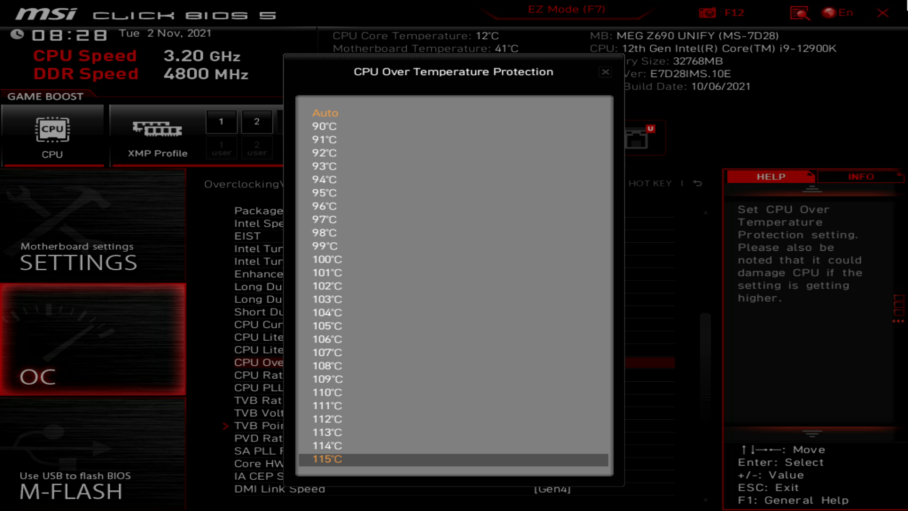The height and width of the screenshot is (511, 908).
Task: Choose 100°C from temperature list
Action: click(326, 259)
